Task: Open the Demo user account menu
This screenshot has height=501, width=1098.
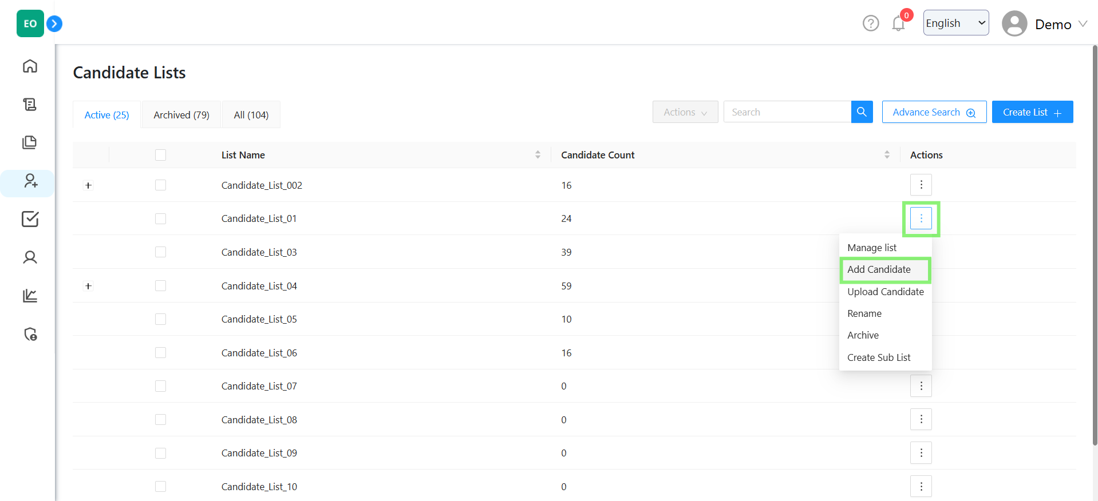Action: click(x=1044, y=24)
